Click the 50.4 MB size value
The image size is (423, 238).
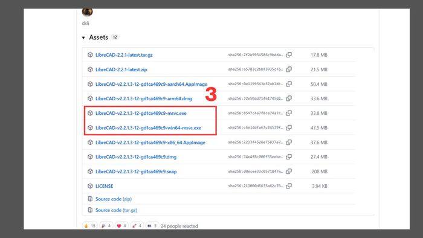click(319, 84)
